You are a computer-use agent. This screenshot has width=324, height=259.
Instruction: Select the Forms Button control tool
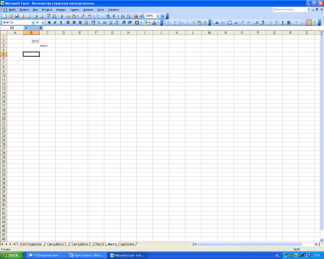pyautogui.click(x=235, y=23)
